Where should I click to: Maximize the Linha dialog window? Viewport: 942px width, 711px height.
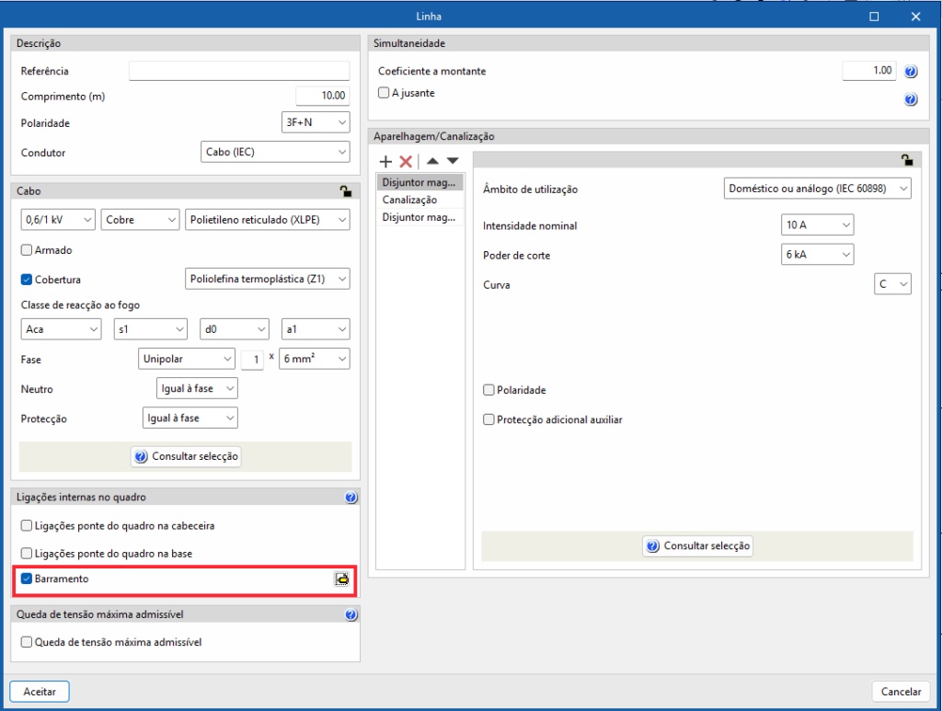click(874, 17)
